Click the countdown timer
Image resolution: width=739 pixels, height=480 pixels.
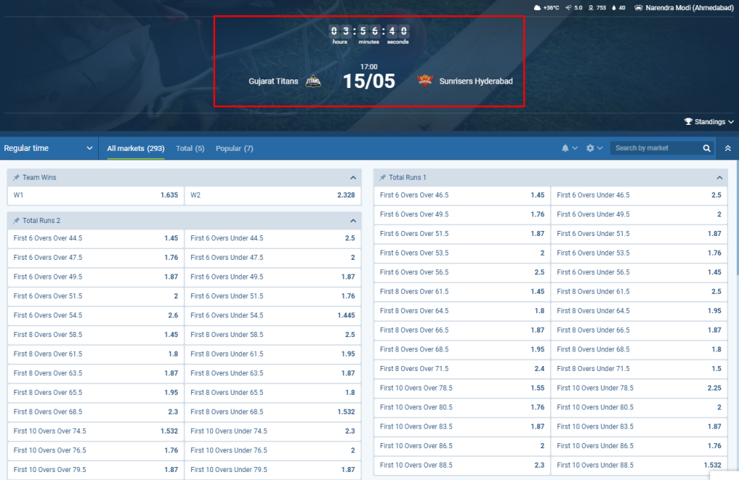369,35
